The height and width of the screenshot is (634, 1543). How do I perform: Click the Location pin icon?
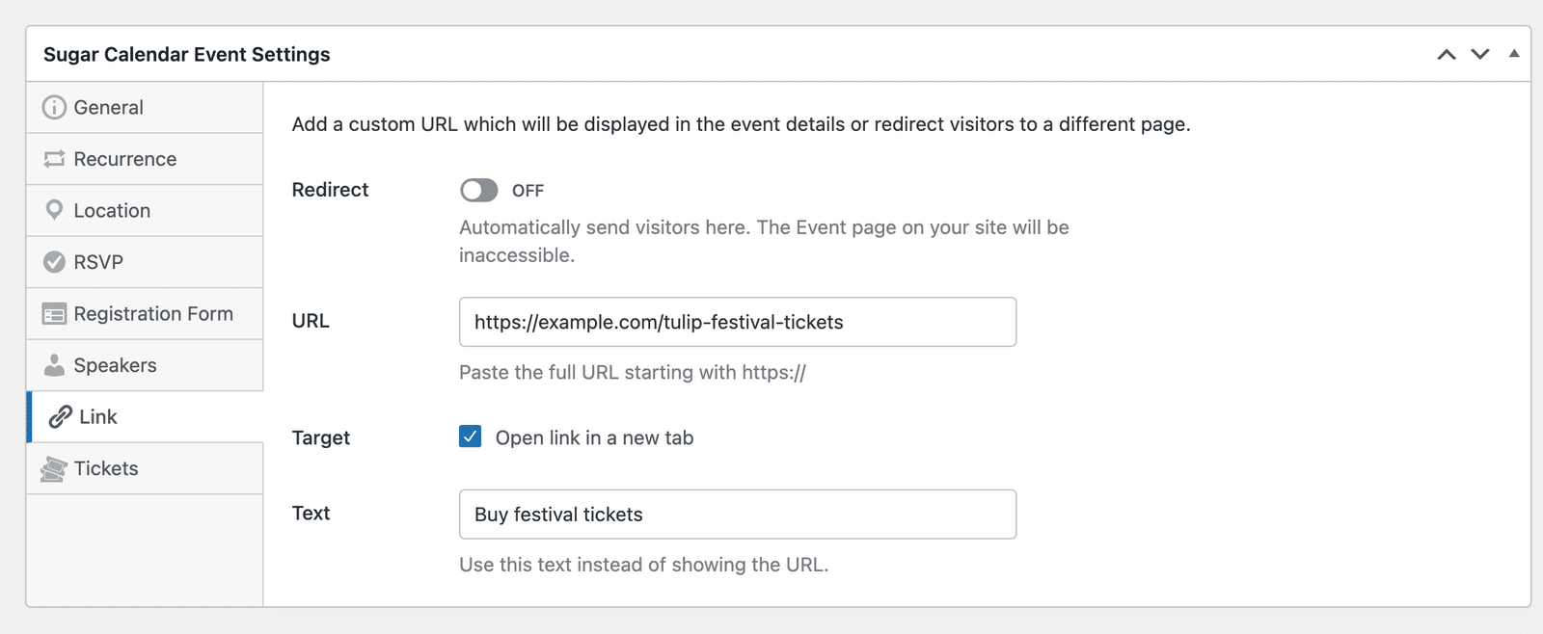tap(54, 210)
